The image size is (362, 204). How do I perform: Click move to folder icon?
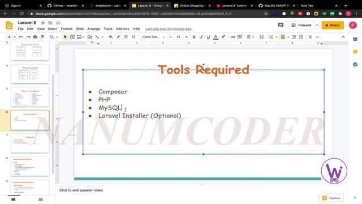pyautogui.click(x=50, y=23)
